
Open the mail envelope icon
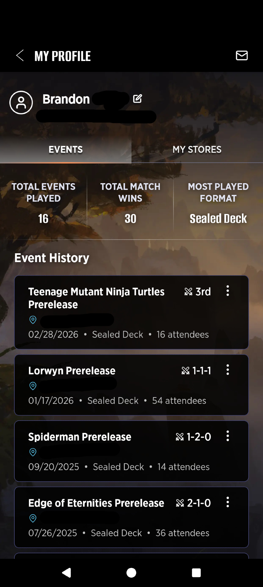point(242,55)
